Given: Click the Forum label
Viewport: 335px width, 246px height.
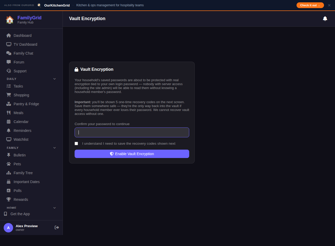Looking at the screenshot, I should (19, 62).
